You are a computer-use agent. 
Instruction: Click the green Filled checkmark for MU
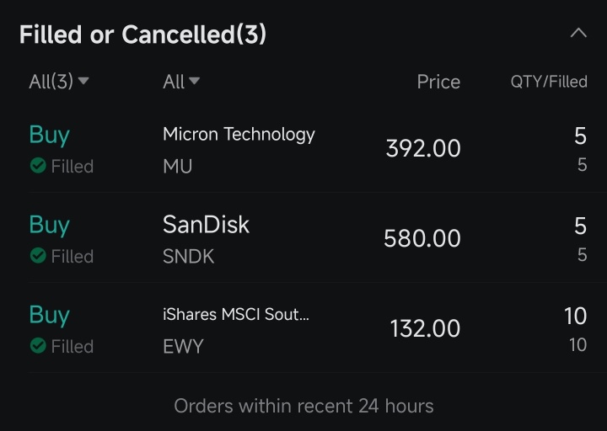pos(38,166)
